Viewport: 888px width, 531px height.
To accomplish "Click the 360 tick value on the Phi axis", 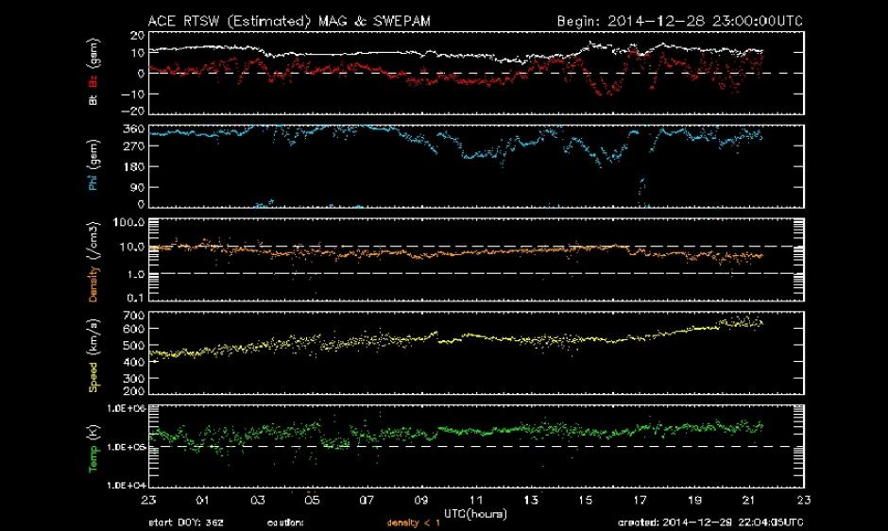I will pos(133,128).
